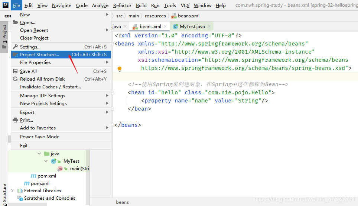Screen dimensions: 358x206
Task: Click the main breadcrumb
Action: pyautogui.click(x=134, y=16)
